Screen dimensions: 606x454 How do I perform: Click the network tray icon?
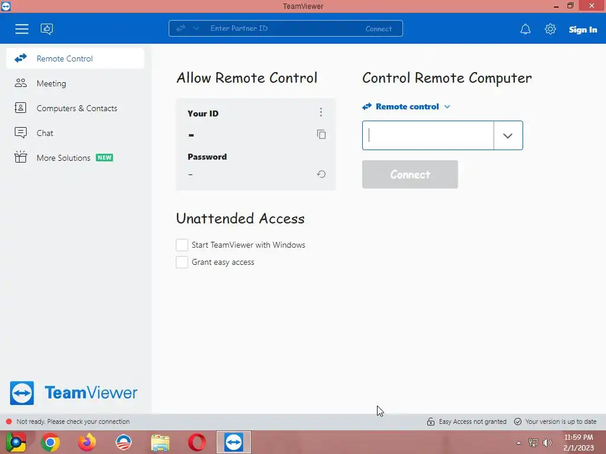[x=533, y=442]
